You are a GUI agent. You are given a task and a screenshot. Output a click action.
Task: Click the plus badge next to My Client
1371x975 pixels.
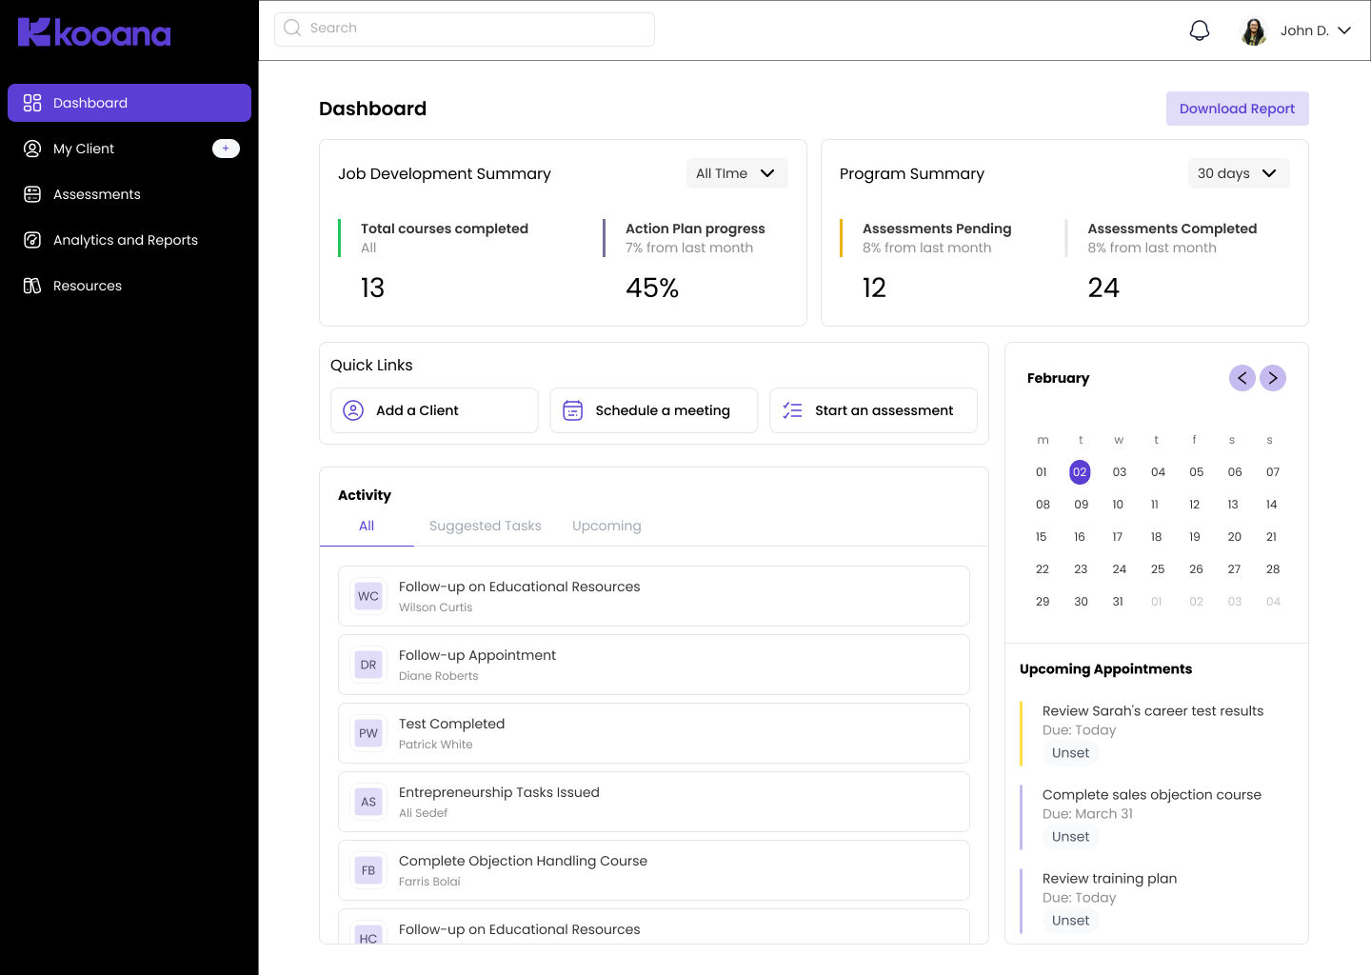click(226, 149)
